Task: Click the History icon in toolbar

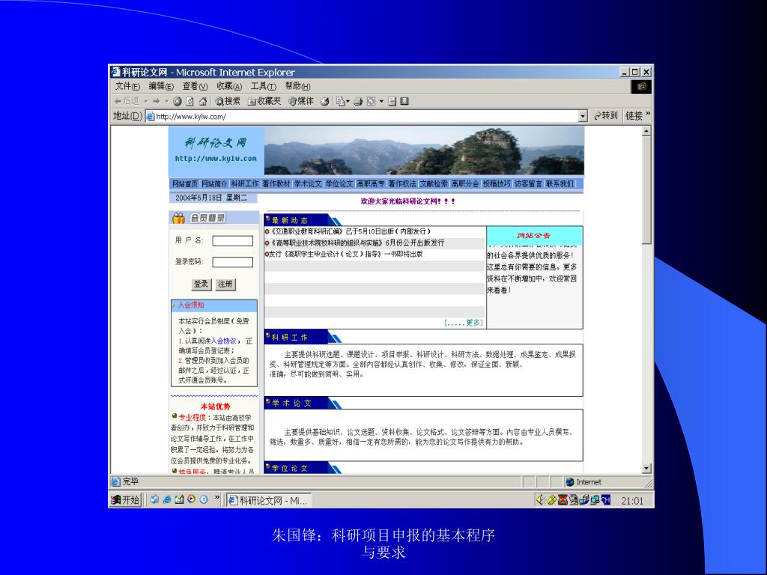Action: coord(324,101)
